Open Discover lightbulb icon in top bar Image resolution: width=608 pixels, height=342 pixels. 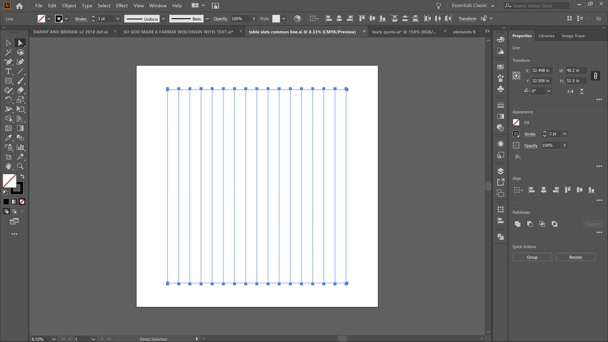click(438, 6)
